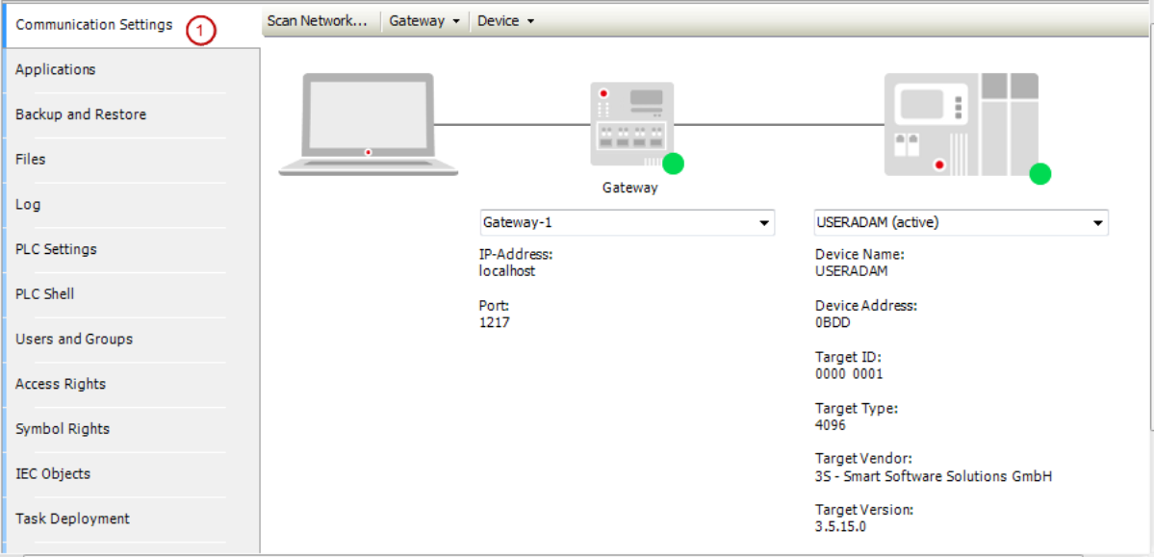Click the PLC controller device icon

click(962, 124)
